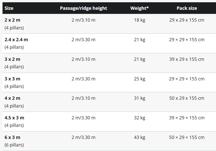Click the (6 pillars) text
Image resolution: width=216 pixels, height=151 pixels.
tap(14, 145)
